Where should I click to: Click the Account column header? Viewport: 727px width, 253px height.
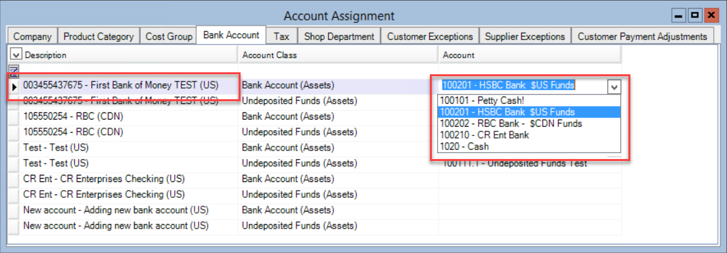click(x=530, y=55)
